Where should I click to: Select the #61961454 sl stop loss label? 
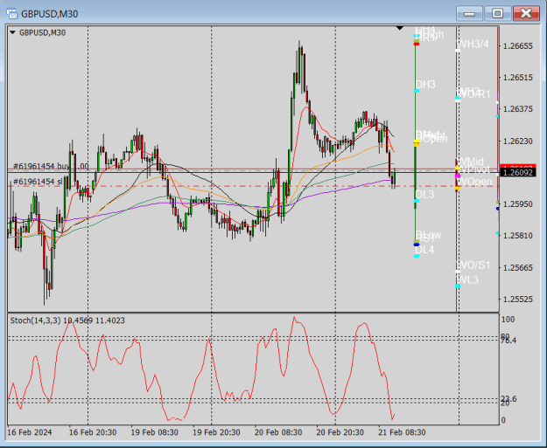tap(38, 182)
